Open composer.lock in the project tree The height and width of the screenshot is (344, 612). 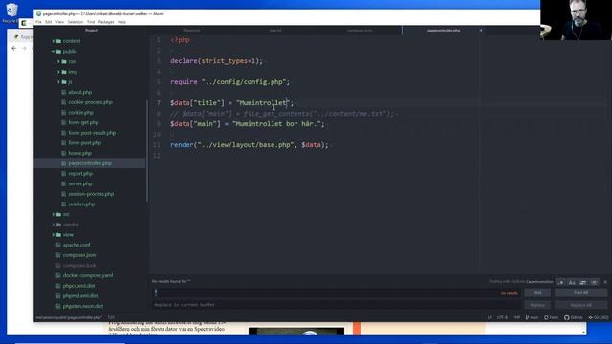point(79,265)
